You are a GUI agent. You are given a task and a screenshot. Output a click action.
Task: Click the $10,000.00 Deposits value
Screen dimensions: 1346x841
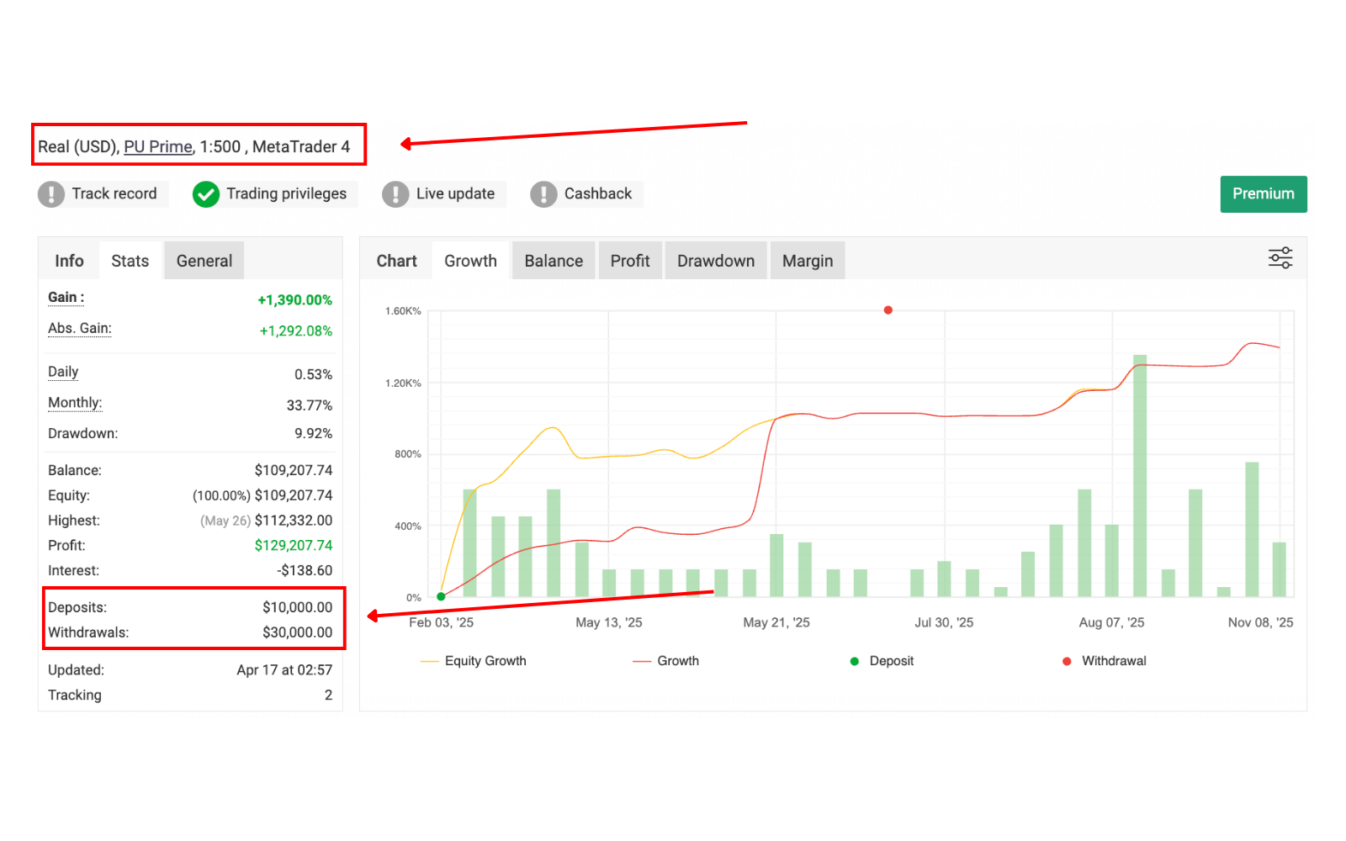[297, 608]
